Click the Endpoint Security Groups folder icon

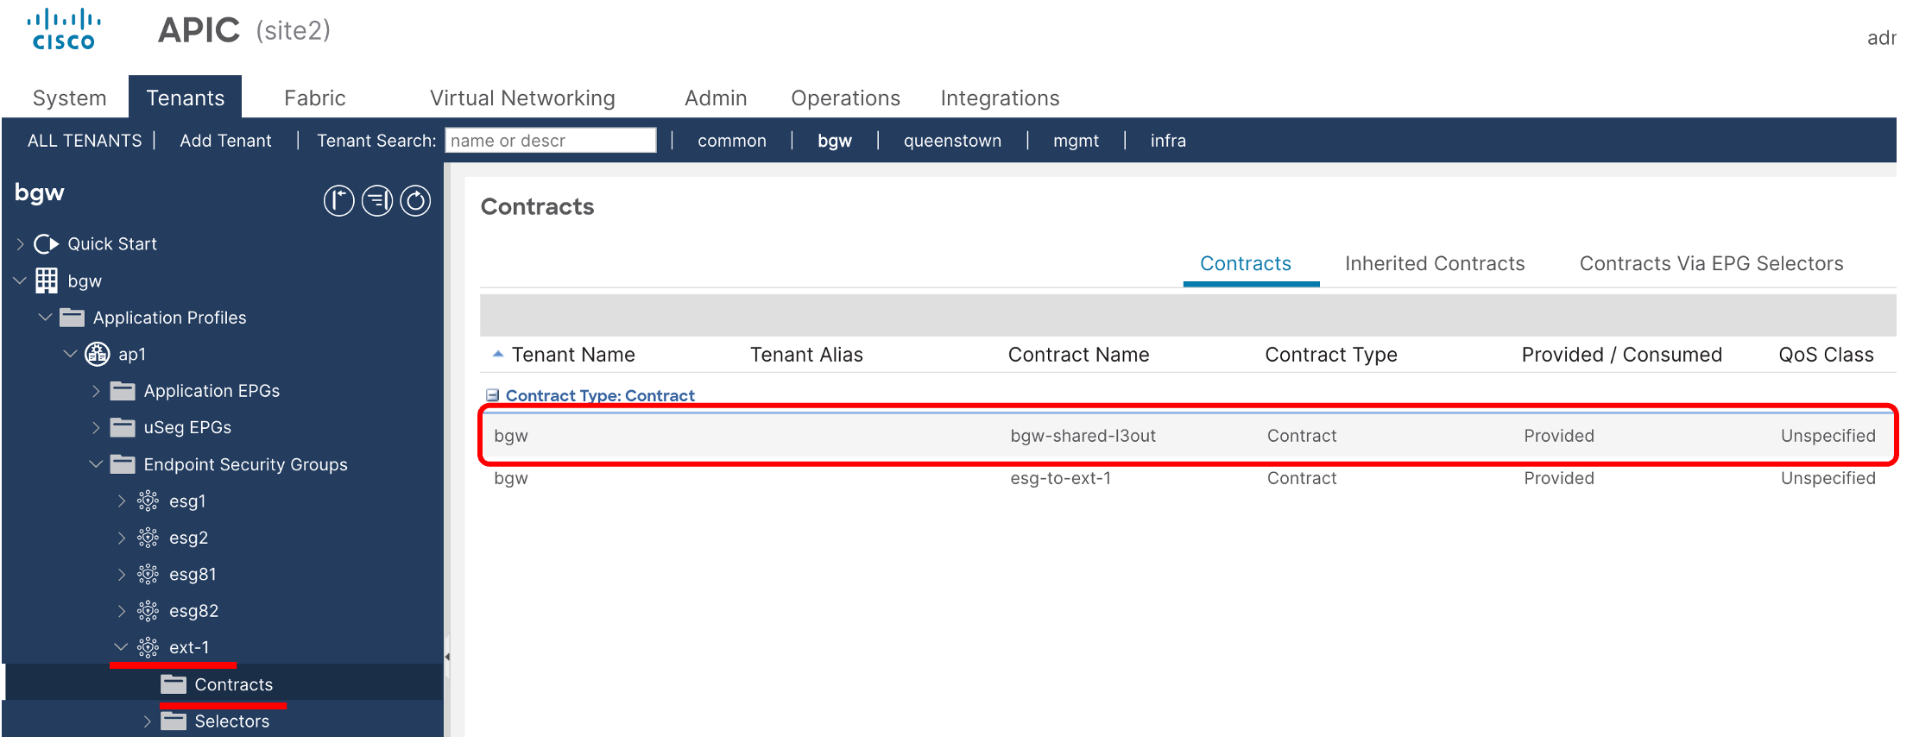click(123, 464)
